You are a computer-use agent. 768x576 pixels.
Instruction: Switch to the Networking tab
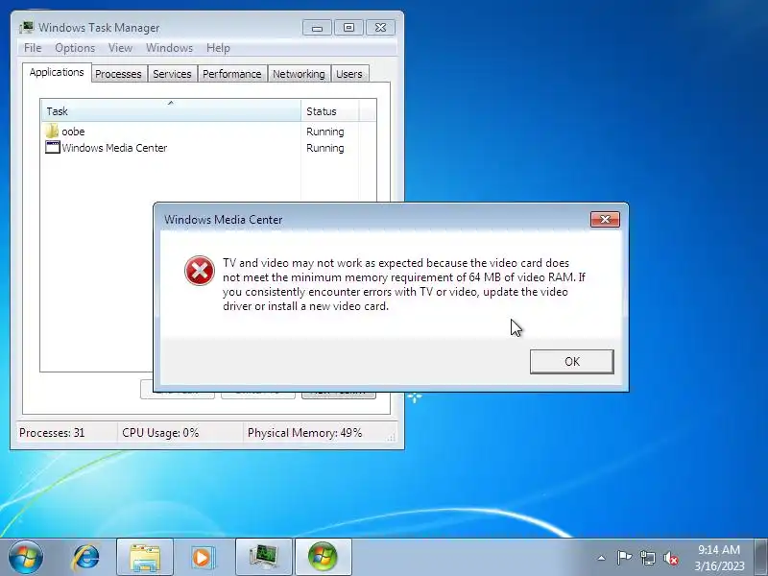[299, 74]
